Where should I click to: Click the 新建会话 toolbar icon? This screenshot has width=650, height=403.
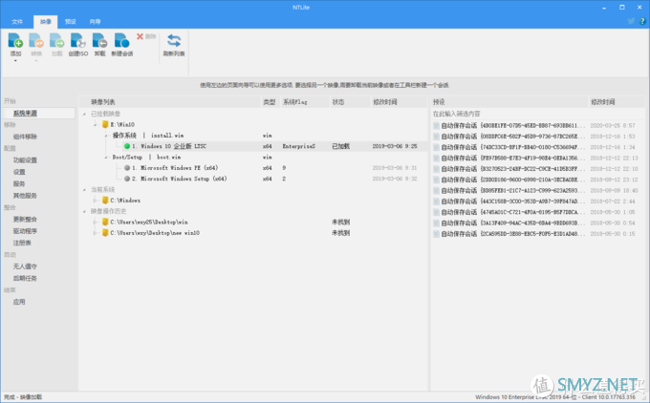(x=122, y=41)
